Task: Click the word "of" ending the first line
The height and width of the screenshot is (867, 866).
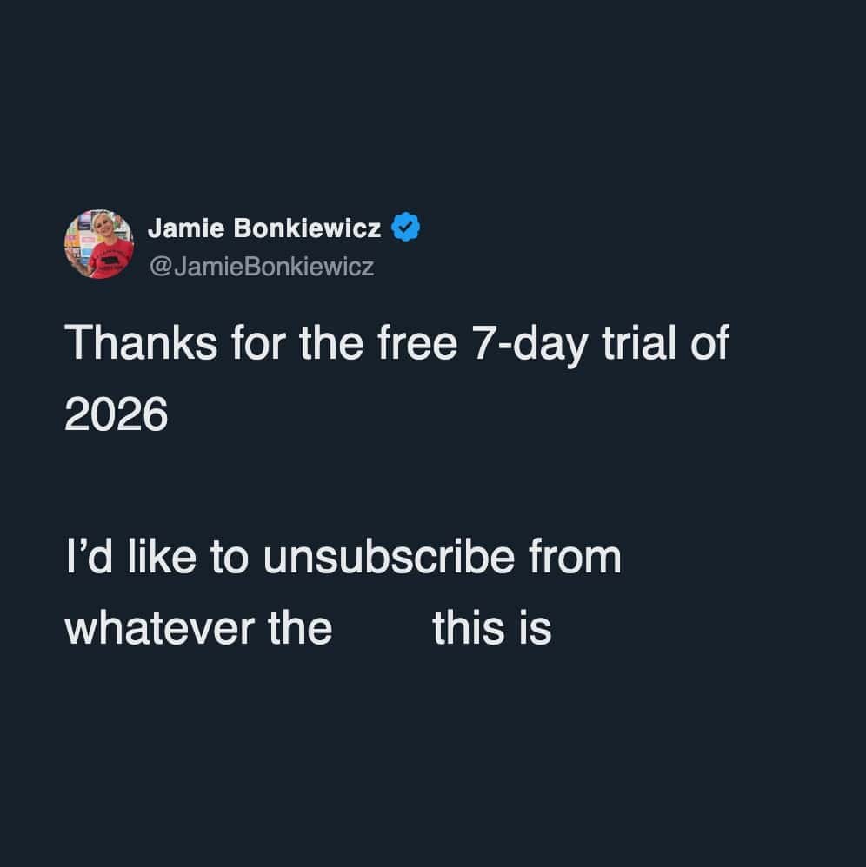Action: pos(708,344)
